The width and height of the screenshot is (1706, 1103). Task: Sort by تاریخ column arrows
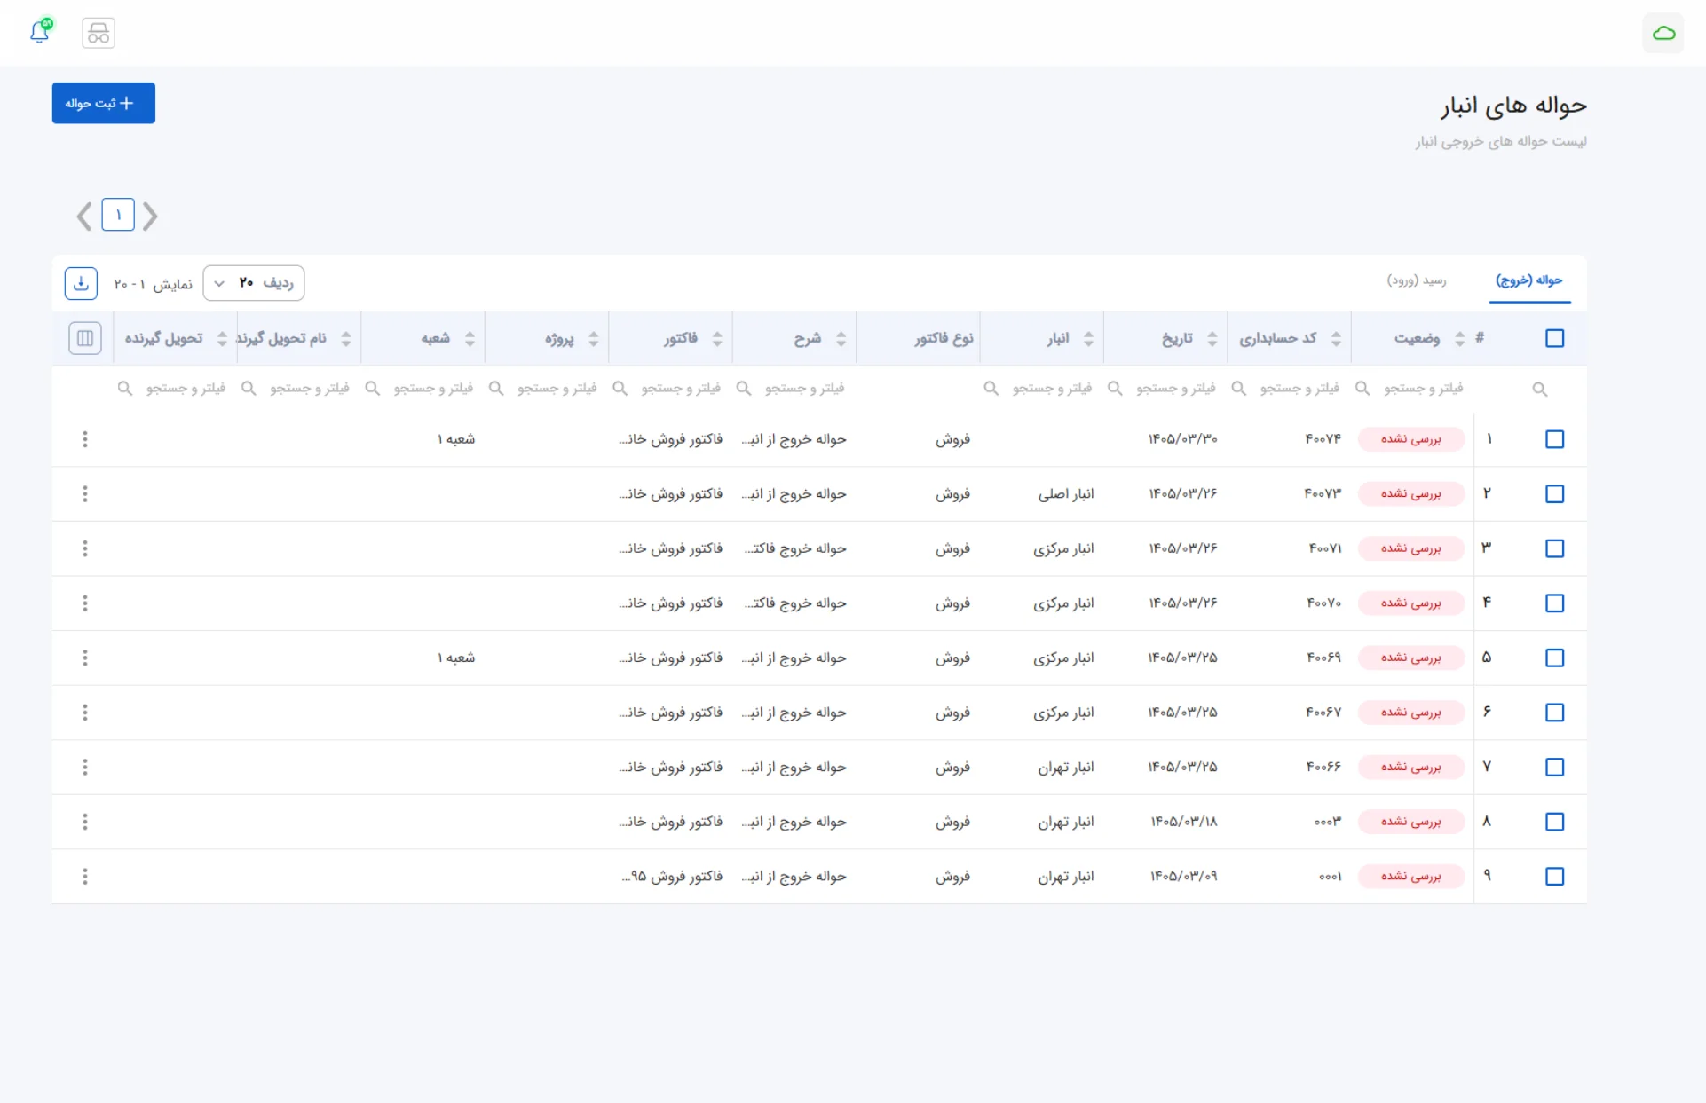[x=1212, y=338]
